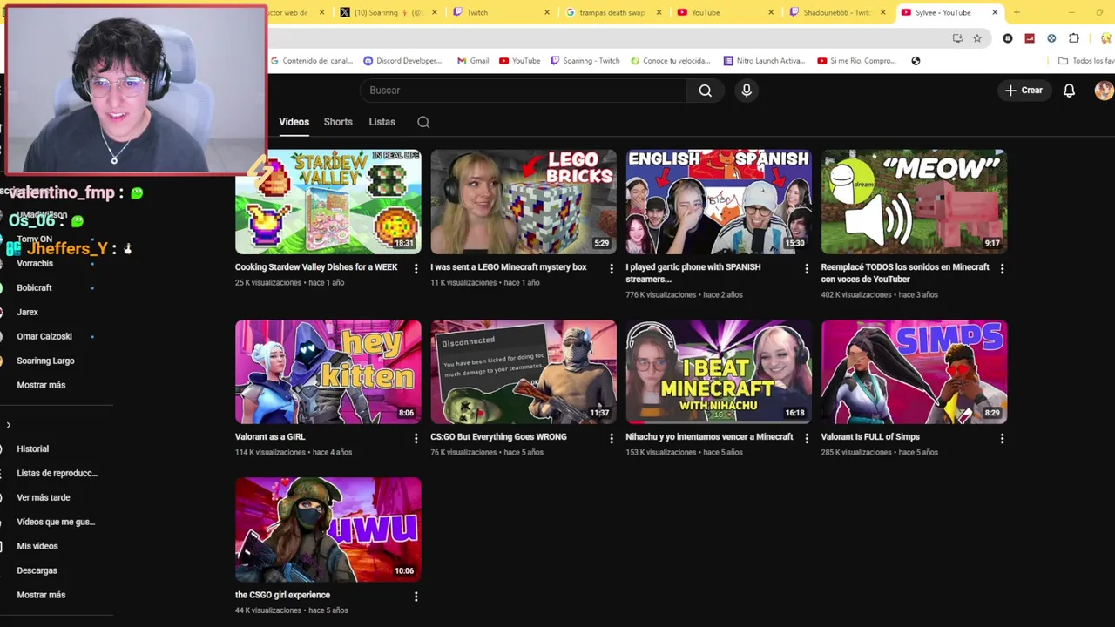Expand the sidebar section chevron above Historial

9,426
